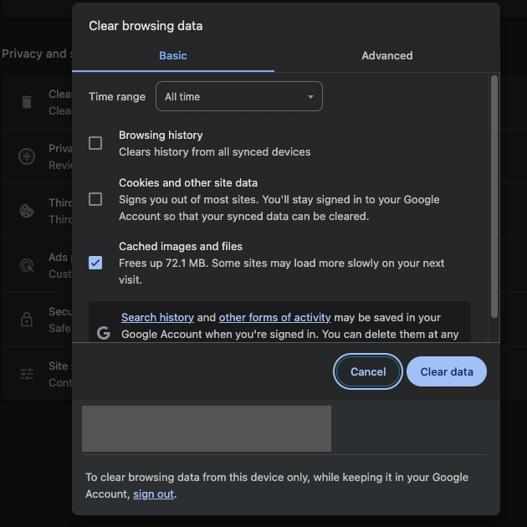Click the dialog's vertical scrollbar

tap(494, 197)
